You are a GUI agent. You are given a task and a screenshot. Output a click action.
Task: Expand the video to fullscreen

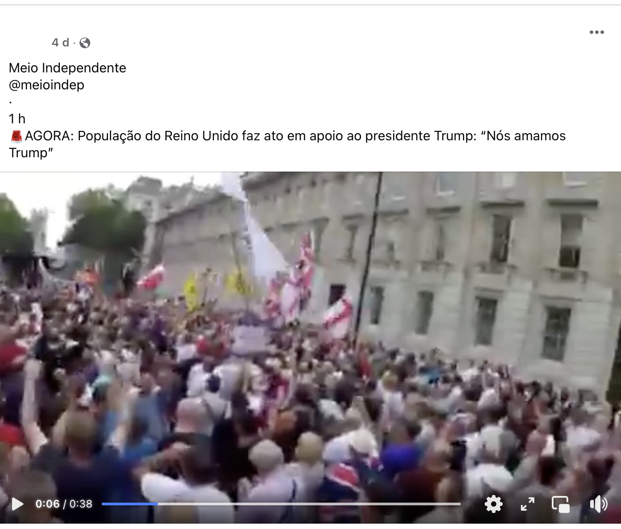pos(528,504)
